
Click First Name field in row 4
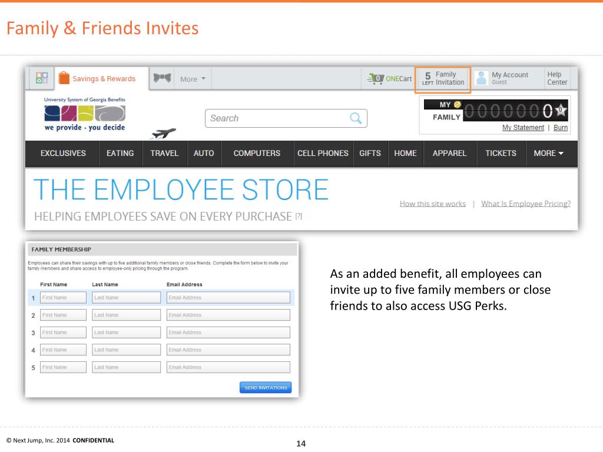tap(63, 350)
